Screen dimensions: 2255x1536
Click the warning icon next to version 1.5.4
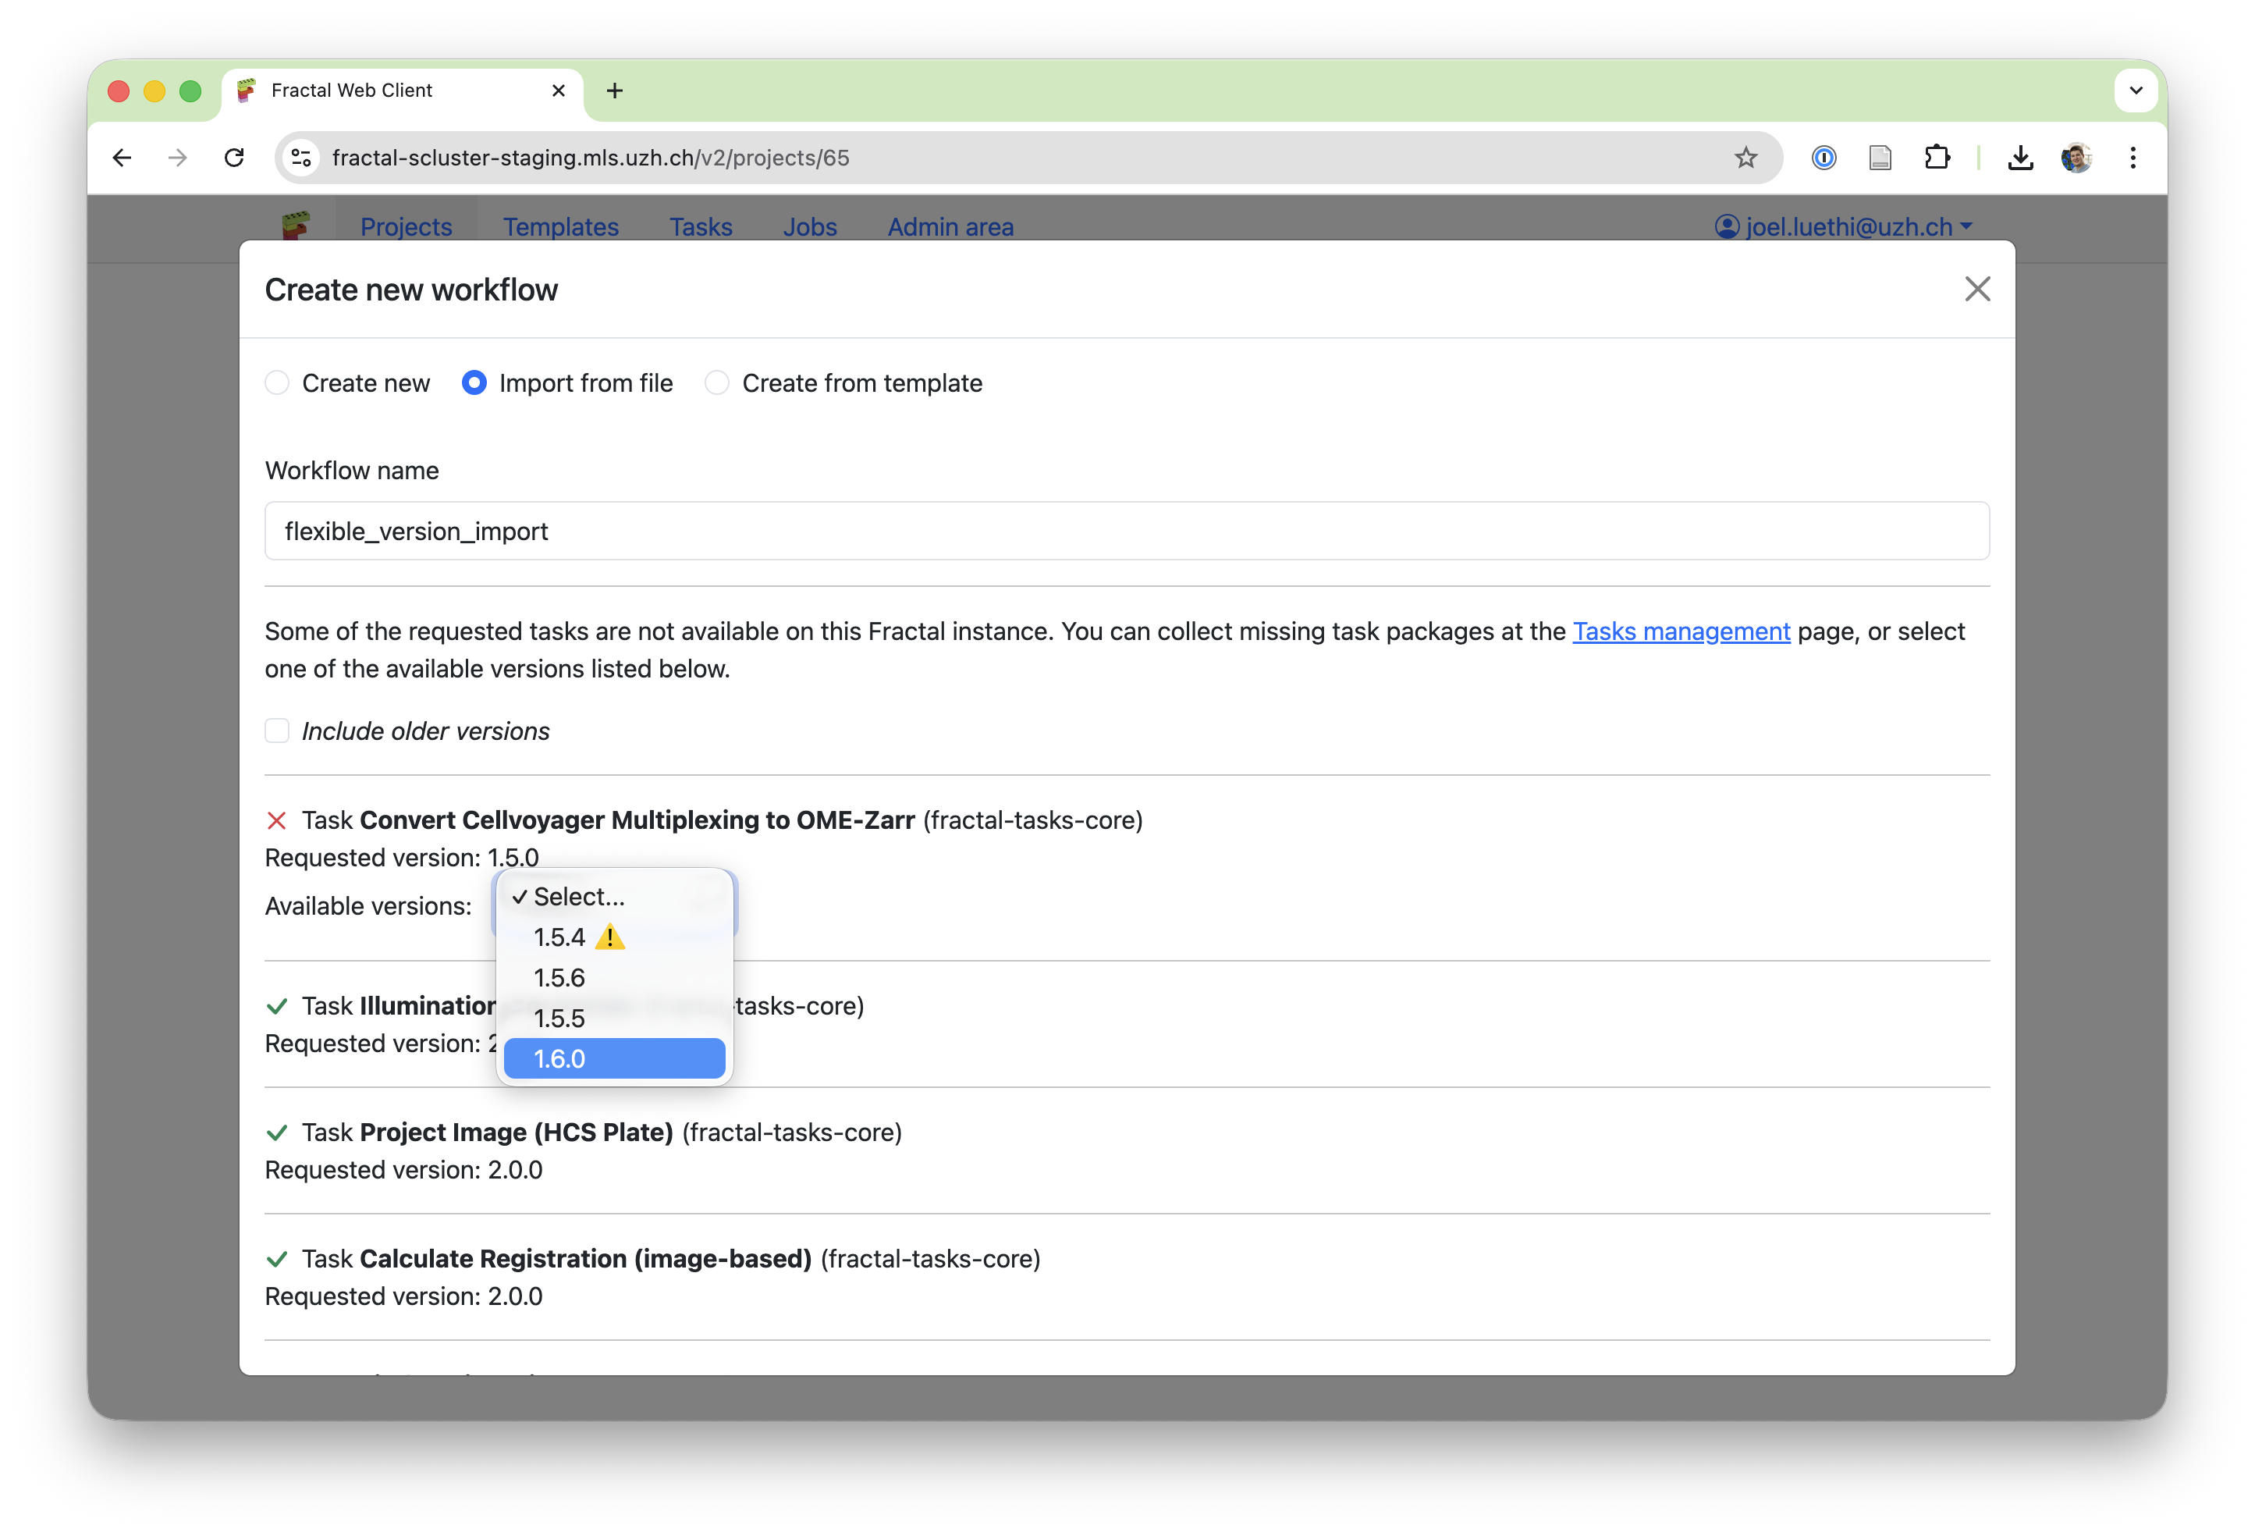coord(611,937)
